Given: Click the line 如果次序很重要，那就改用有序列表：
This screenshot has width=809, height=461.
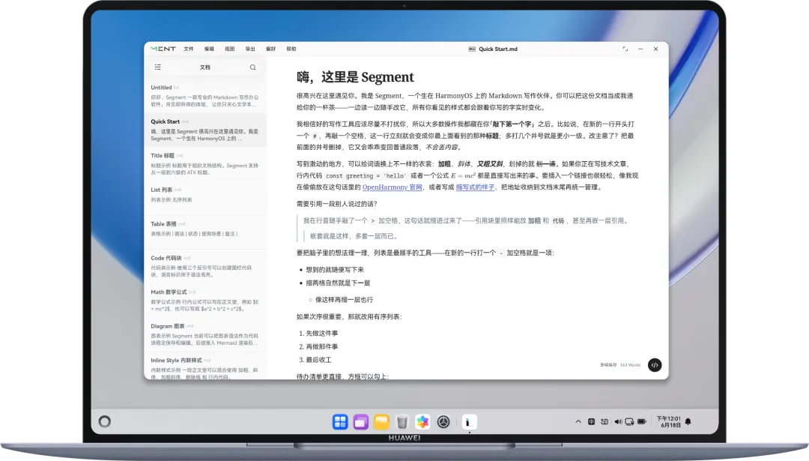Looking at the screenshot, I should tap(349, 316).
